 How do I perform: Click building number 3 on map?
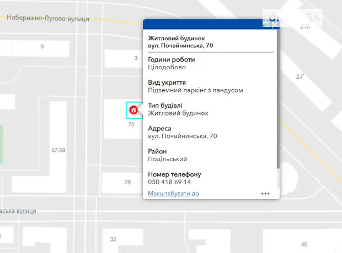(136, 58)
